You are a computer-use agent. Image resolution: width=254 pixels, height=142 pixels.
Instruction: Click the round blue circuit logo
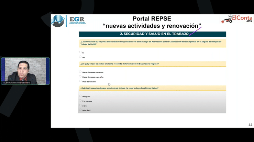[58, 21]
